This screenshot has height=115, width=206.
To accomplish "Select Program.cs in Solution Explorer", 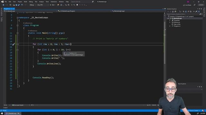I will 177,26.
